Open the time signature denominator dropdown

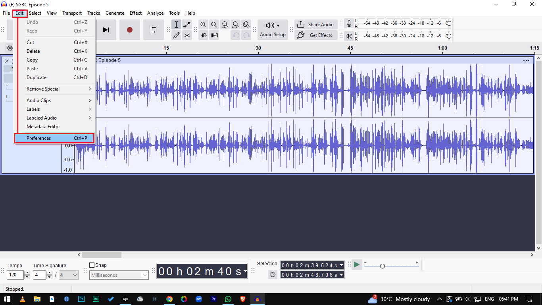pos(69,275)
